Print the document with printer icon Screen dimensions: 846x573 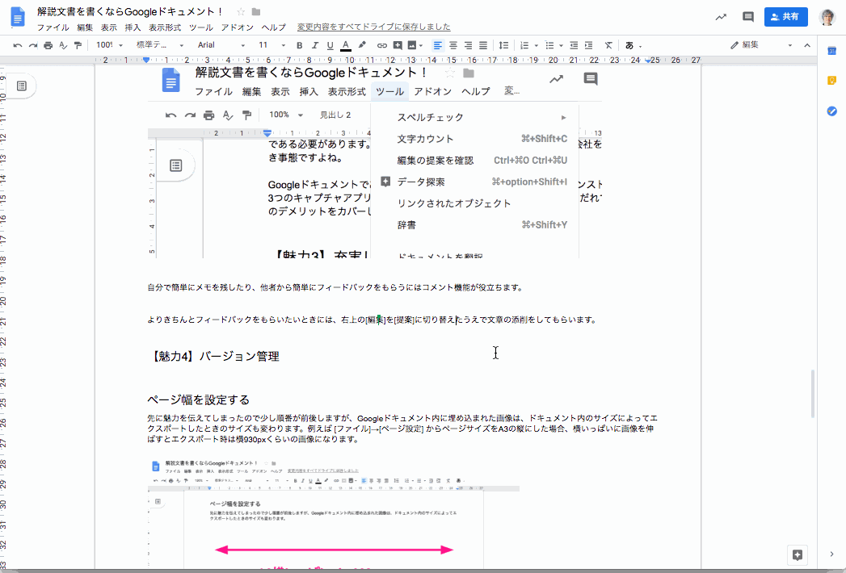[x=48, y=45]
